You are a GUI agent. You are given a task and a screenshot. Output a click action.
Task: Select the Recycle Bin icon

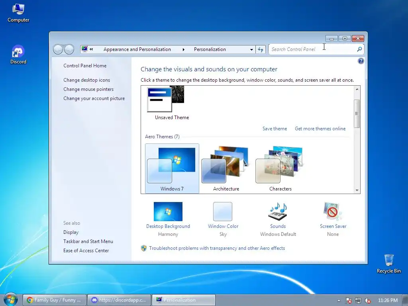pos(389,264)
